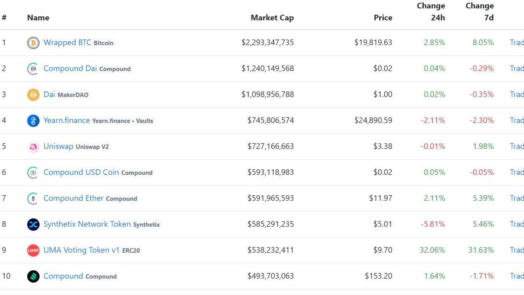The width and height of the screenshot is (524, 295).
Task: Sort table by Market Cap column header
Action: tap(272, 18)
